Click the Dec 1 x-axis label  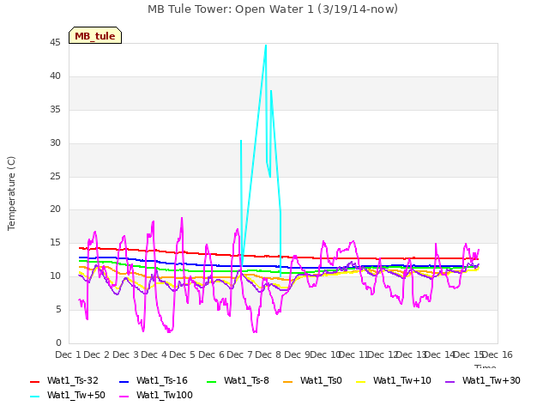pos(68,354)
